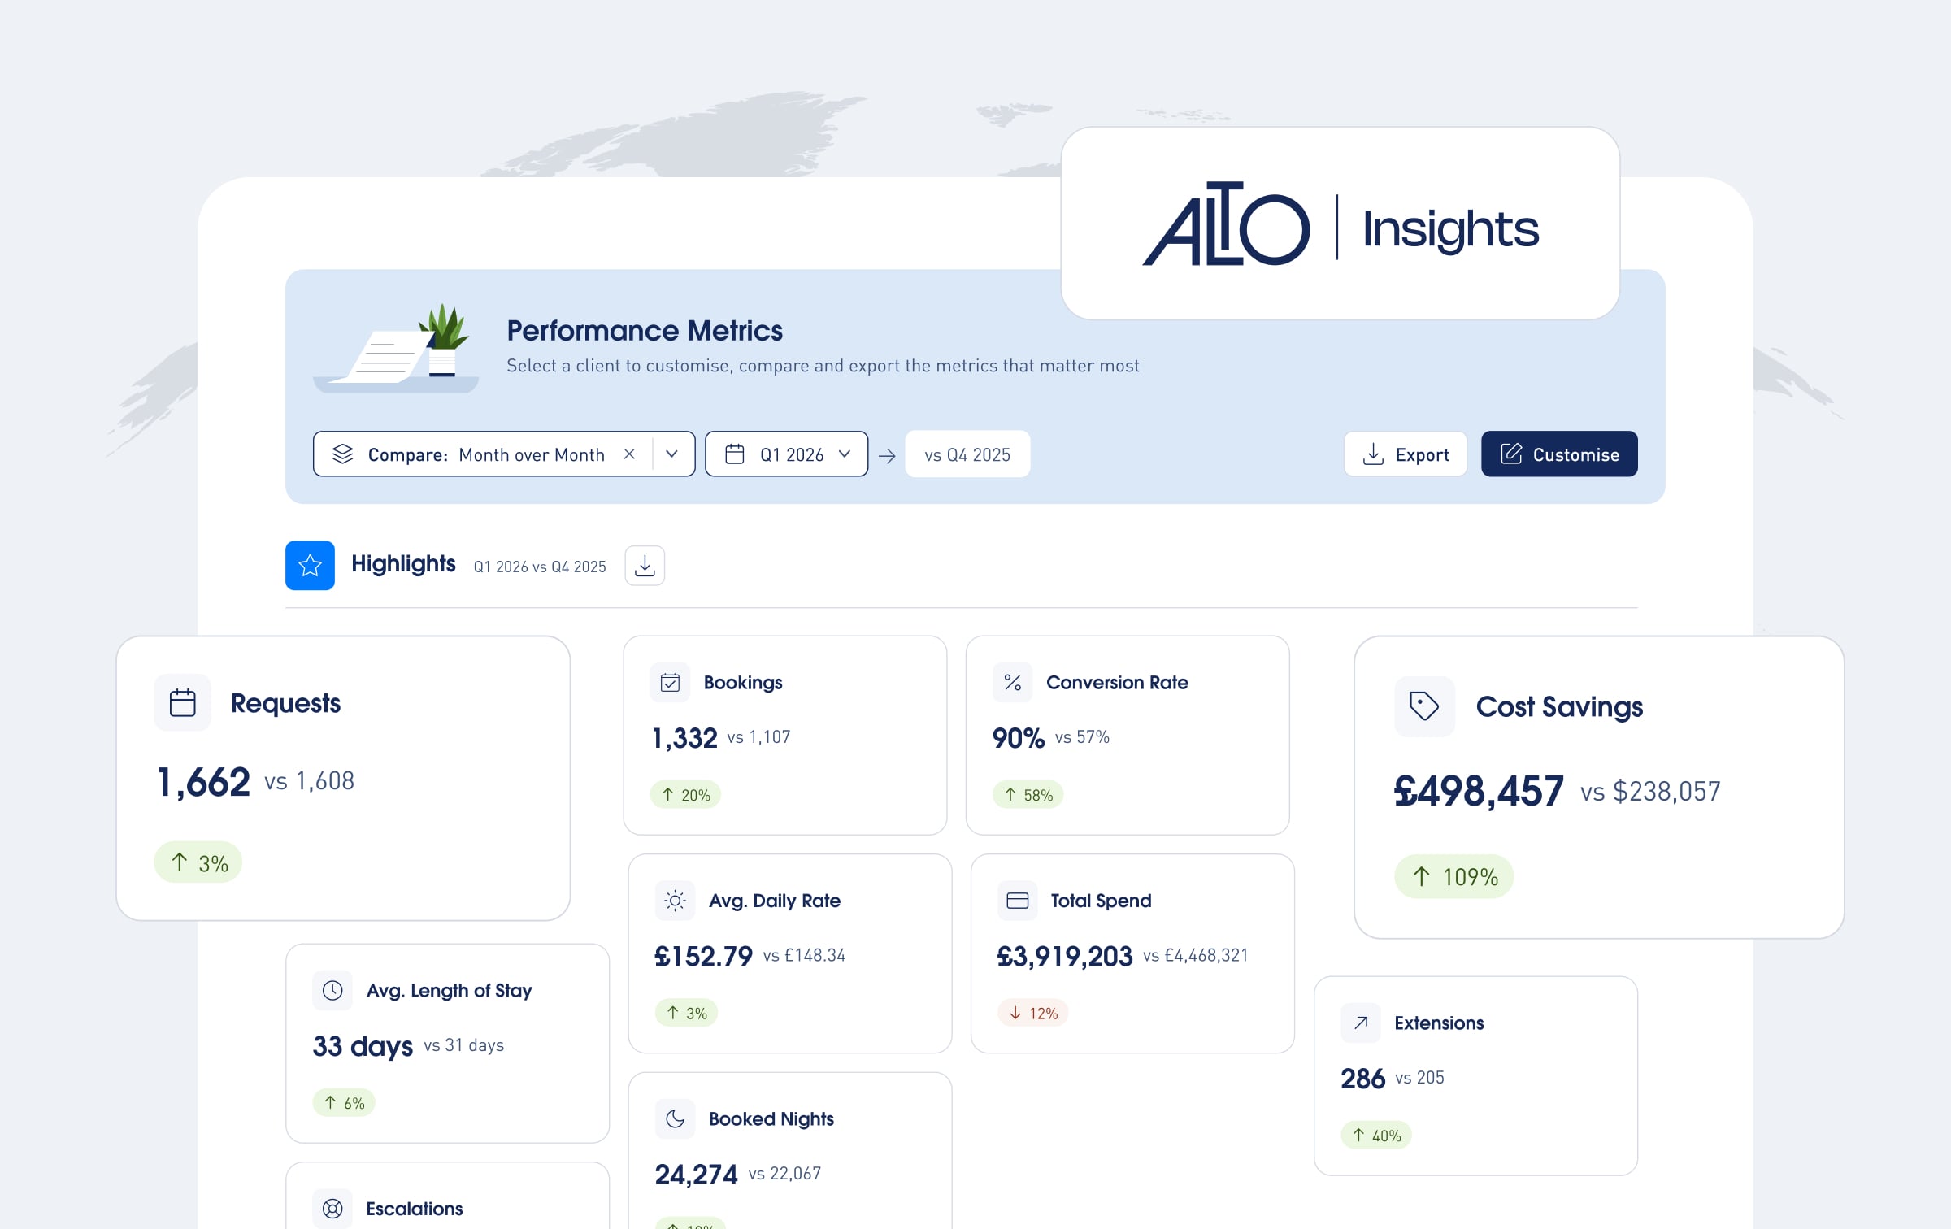Screen dimensions: 1951x1229
Task: Click the vs 1,608 comparison text
Action: (x=310, y=780)
